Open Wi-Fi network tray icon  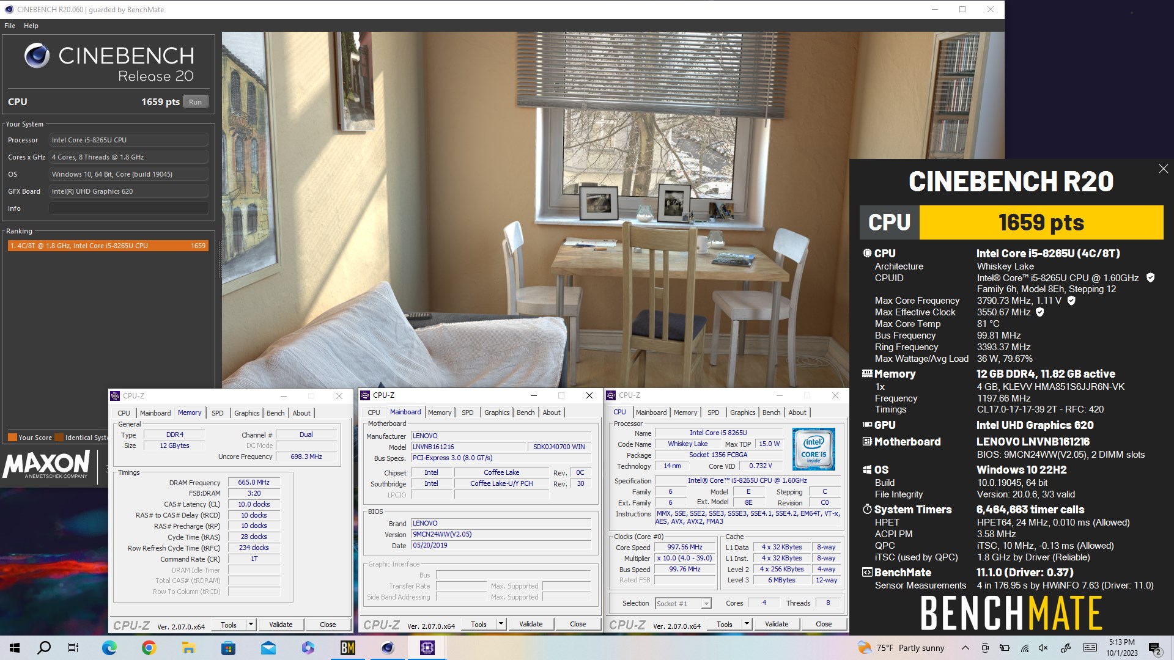pyautogui.click(x=1024, y=648)
